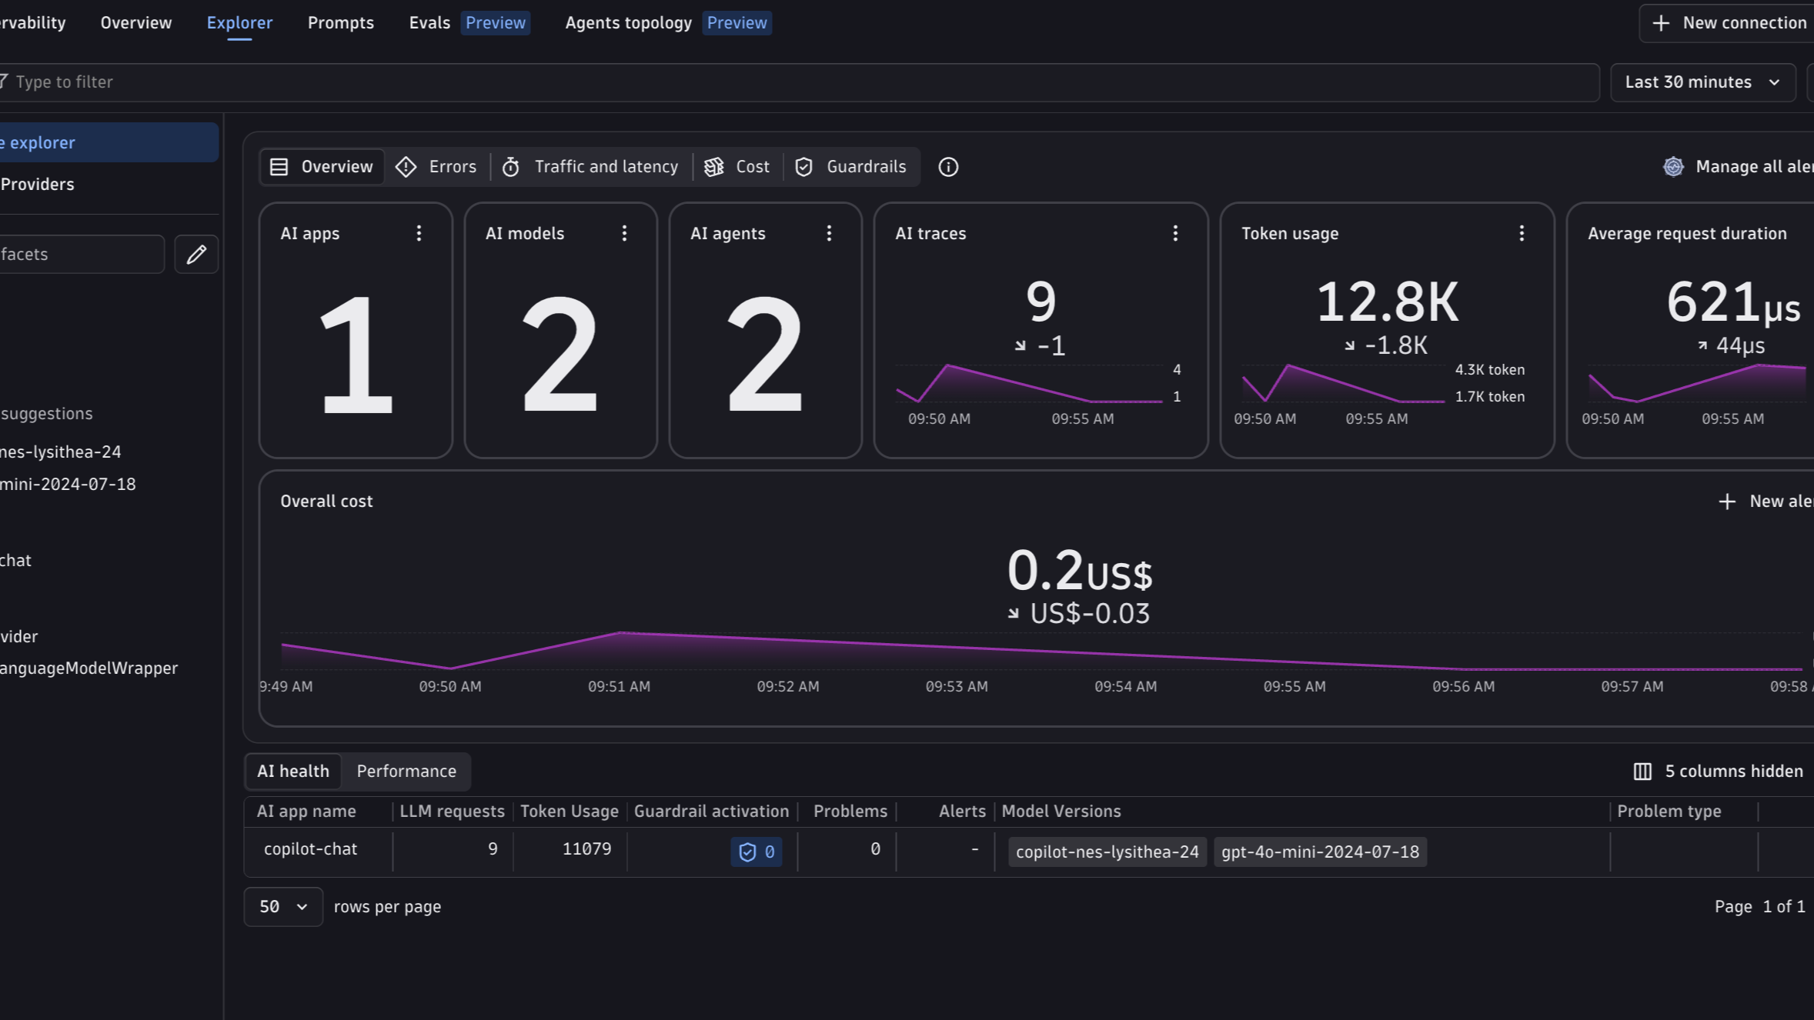This screenshot has height=1020, width=1814.
Task: Open the Agents topology tab
Action: [x=668, y=23]
